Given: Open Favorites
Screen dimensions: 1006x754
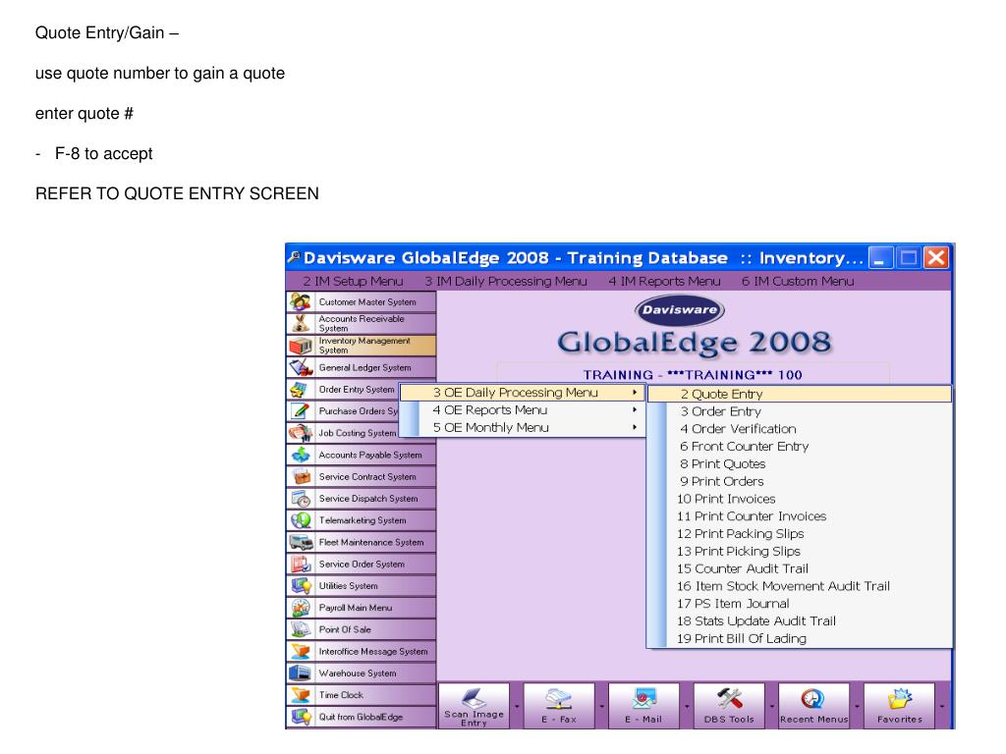Looking at the screenshot, I should point(899,706).
